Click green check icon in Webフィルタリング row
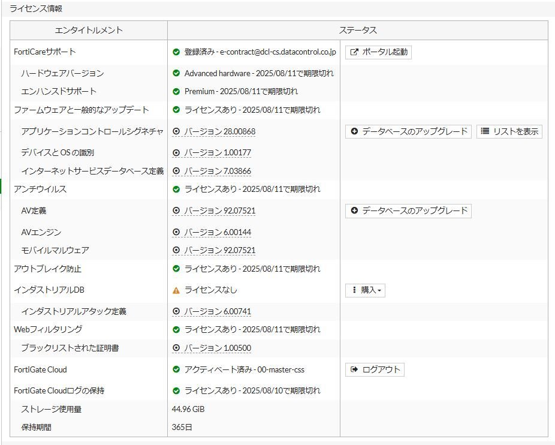The width and height of the screenshot is (555, 445). point(176,329)
